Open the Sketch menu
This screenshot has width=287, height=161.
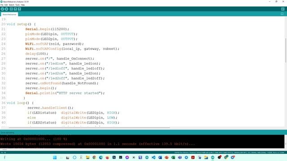pyautogui.click(x=12, y=5)
